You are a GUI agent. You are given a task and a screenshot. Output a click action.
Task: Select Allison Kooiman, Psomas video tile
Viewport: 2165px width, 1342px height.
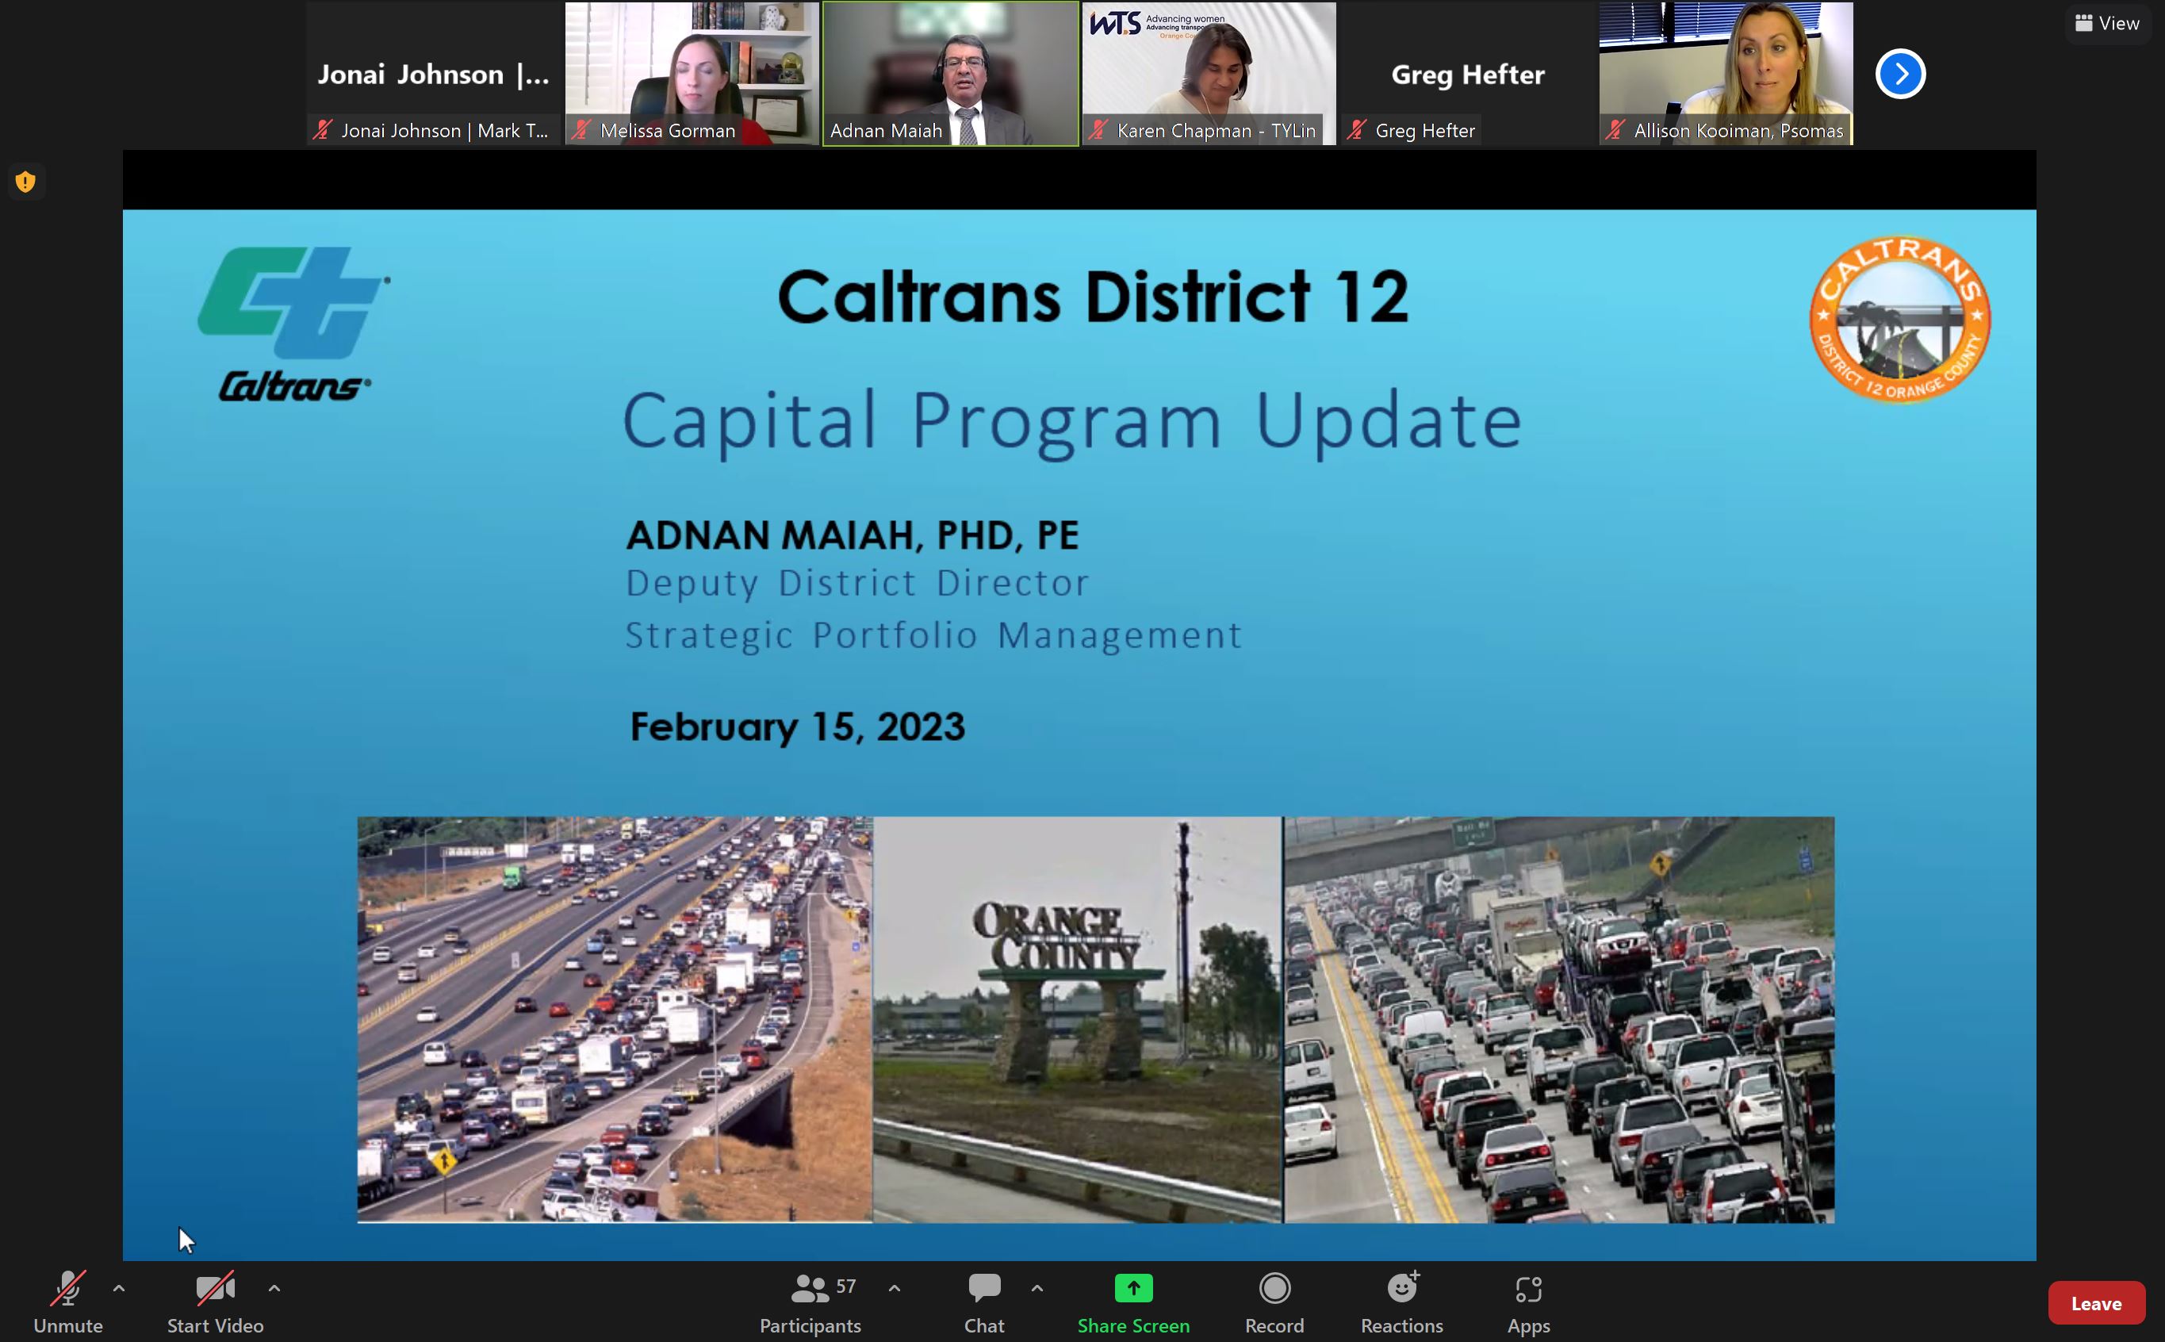pos(1726,74)
